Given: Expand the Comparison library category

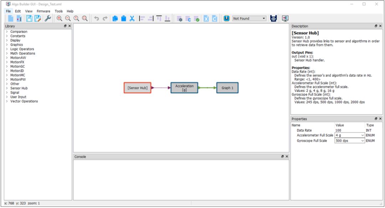Looking at the screenshot, I should pyautogui.click(x=7, y=32).
